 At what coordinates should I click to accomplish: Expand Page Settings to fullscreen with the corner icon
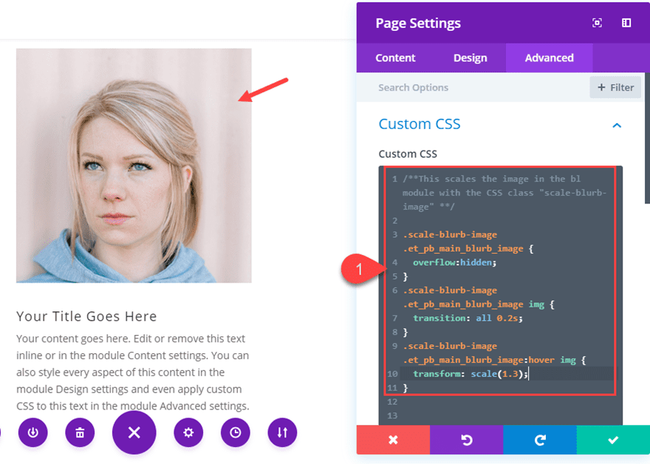[x=596, y=22]
